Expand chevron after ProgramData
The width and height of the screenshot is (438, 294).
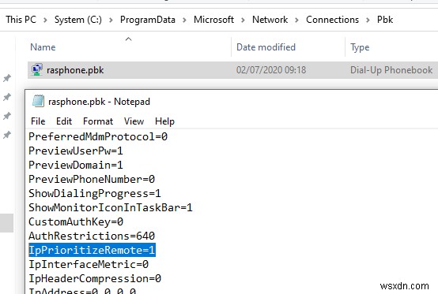click(x=185, y=20)
